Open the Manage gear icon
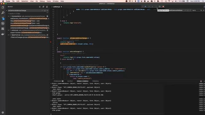The height and width of the screenshot is (115, 205). pyautogui.click(x=3, y=112)
